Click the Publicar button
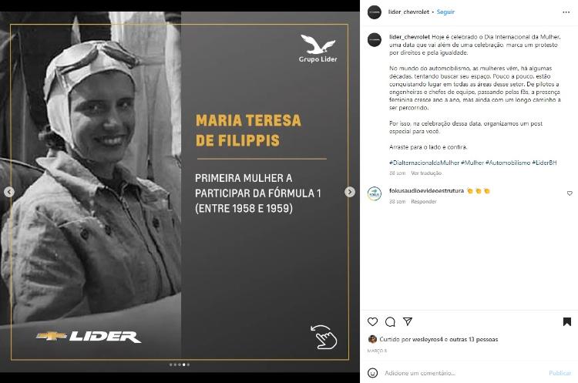The height and width of the screenshot is (383, 578). coord(560,373)
